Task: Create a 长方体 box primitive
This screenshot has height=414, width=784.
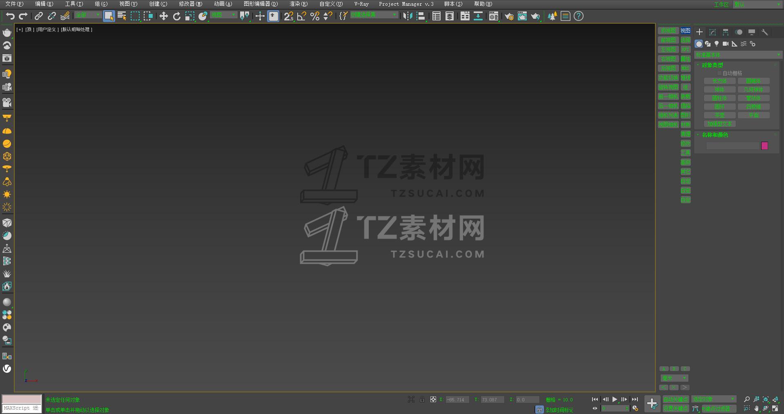Action: 719,81
